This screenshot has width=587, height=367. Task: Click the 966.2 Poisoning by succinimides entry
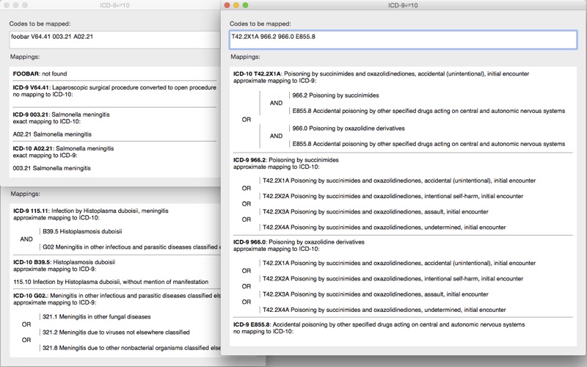tap(335, 95)
